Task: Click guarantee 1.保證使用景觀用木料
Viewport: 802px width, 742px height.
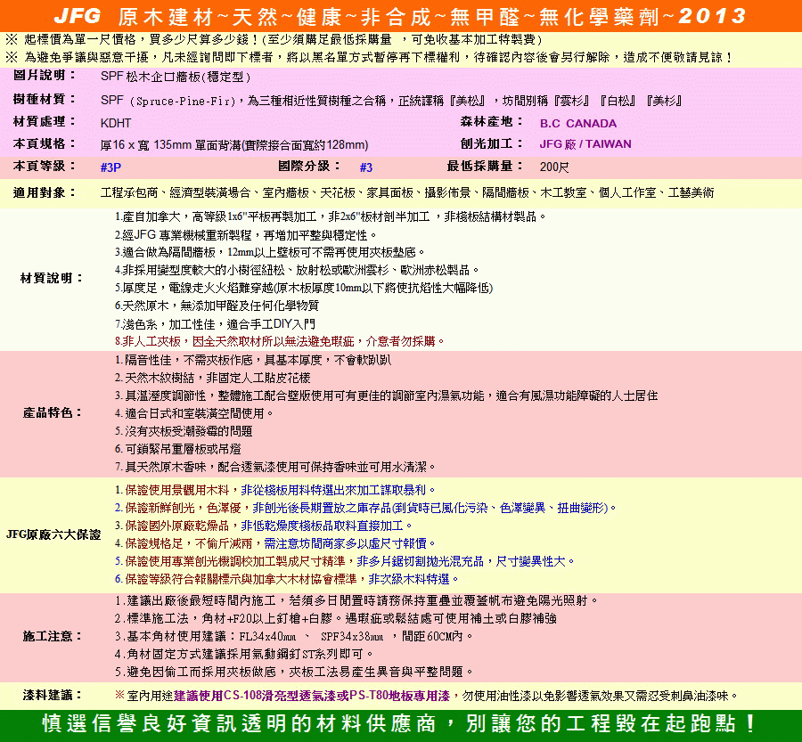Action: click(x=275, y=490)
